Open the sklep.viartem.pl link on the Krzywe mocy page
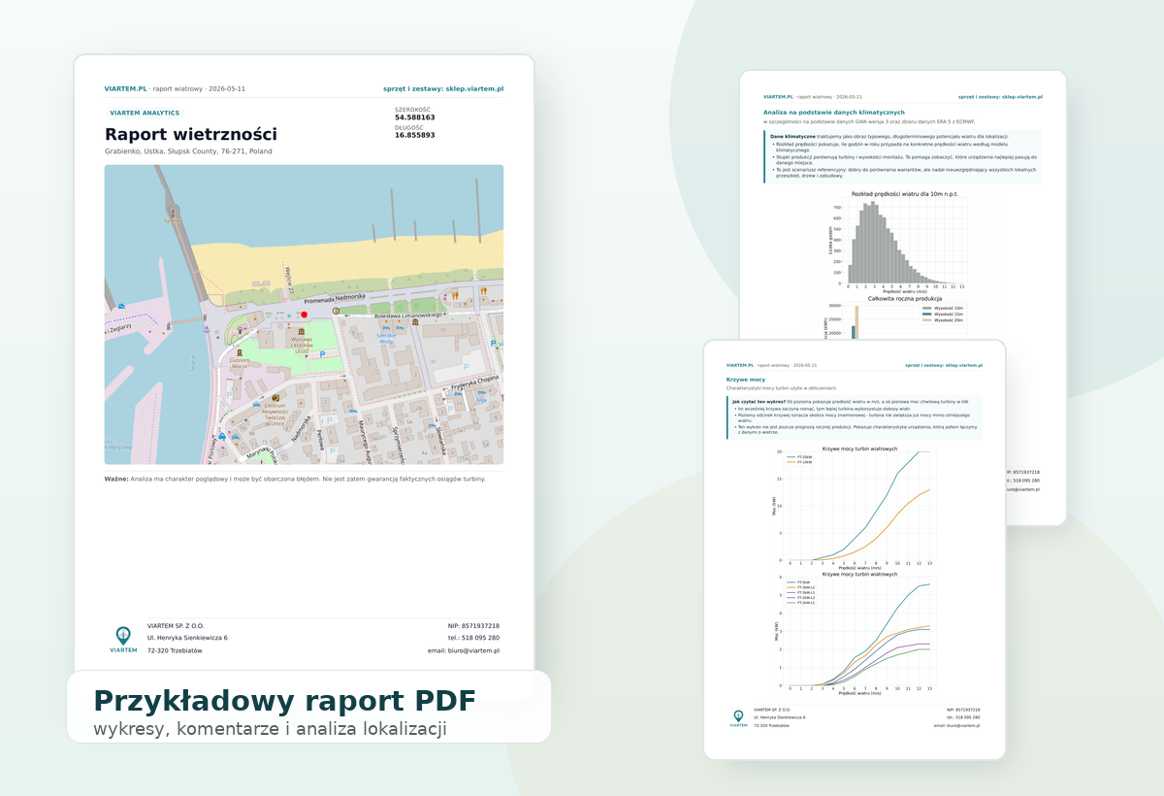 pos(944,365)
